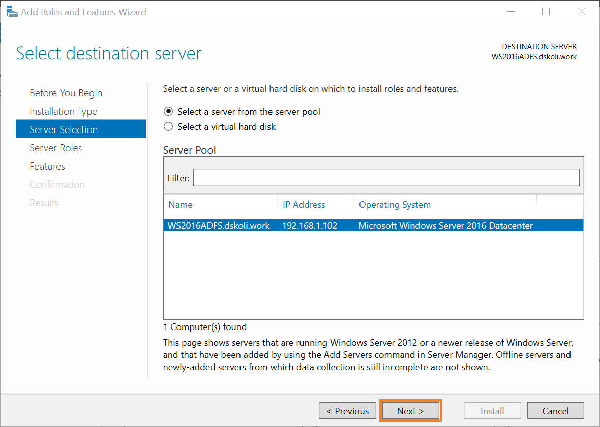Sort server pool by Name column
The image size is (600, 427).
tap(181, 205)
